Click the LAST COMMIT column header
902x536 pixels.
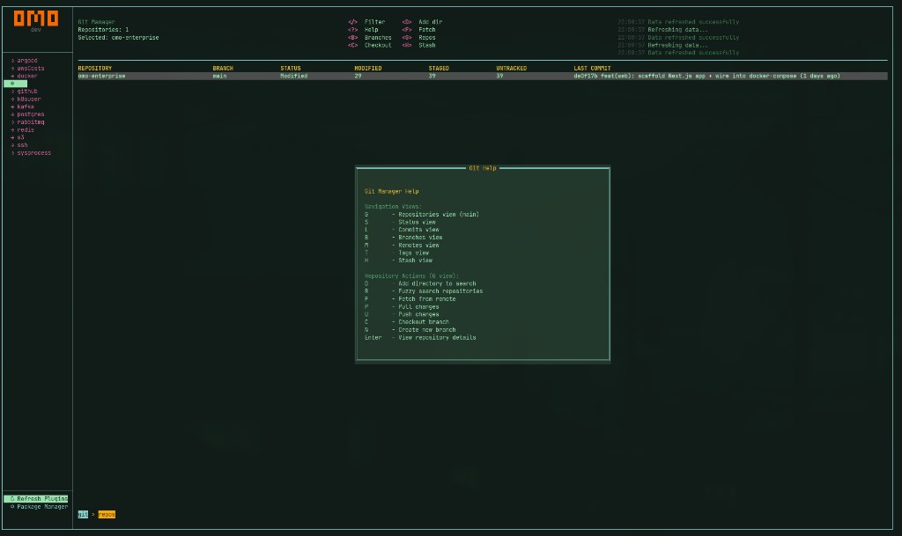[592, 69]
